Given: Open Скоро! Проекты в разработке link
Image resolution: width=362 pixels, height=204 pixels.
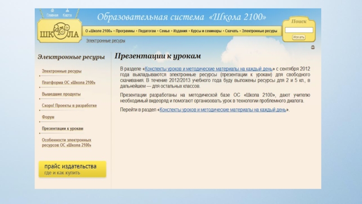Looking at the screenshot, I should pyautogui.click(x=69, y=106).
